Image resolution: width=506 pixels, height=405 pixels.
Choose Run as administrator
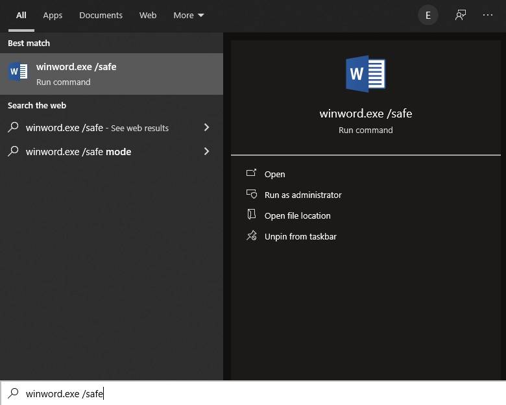302,195
